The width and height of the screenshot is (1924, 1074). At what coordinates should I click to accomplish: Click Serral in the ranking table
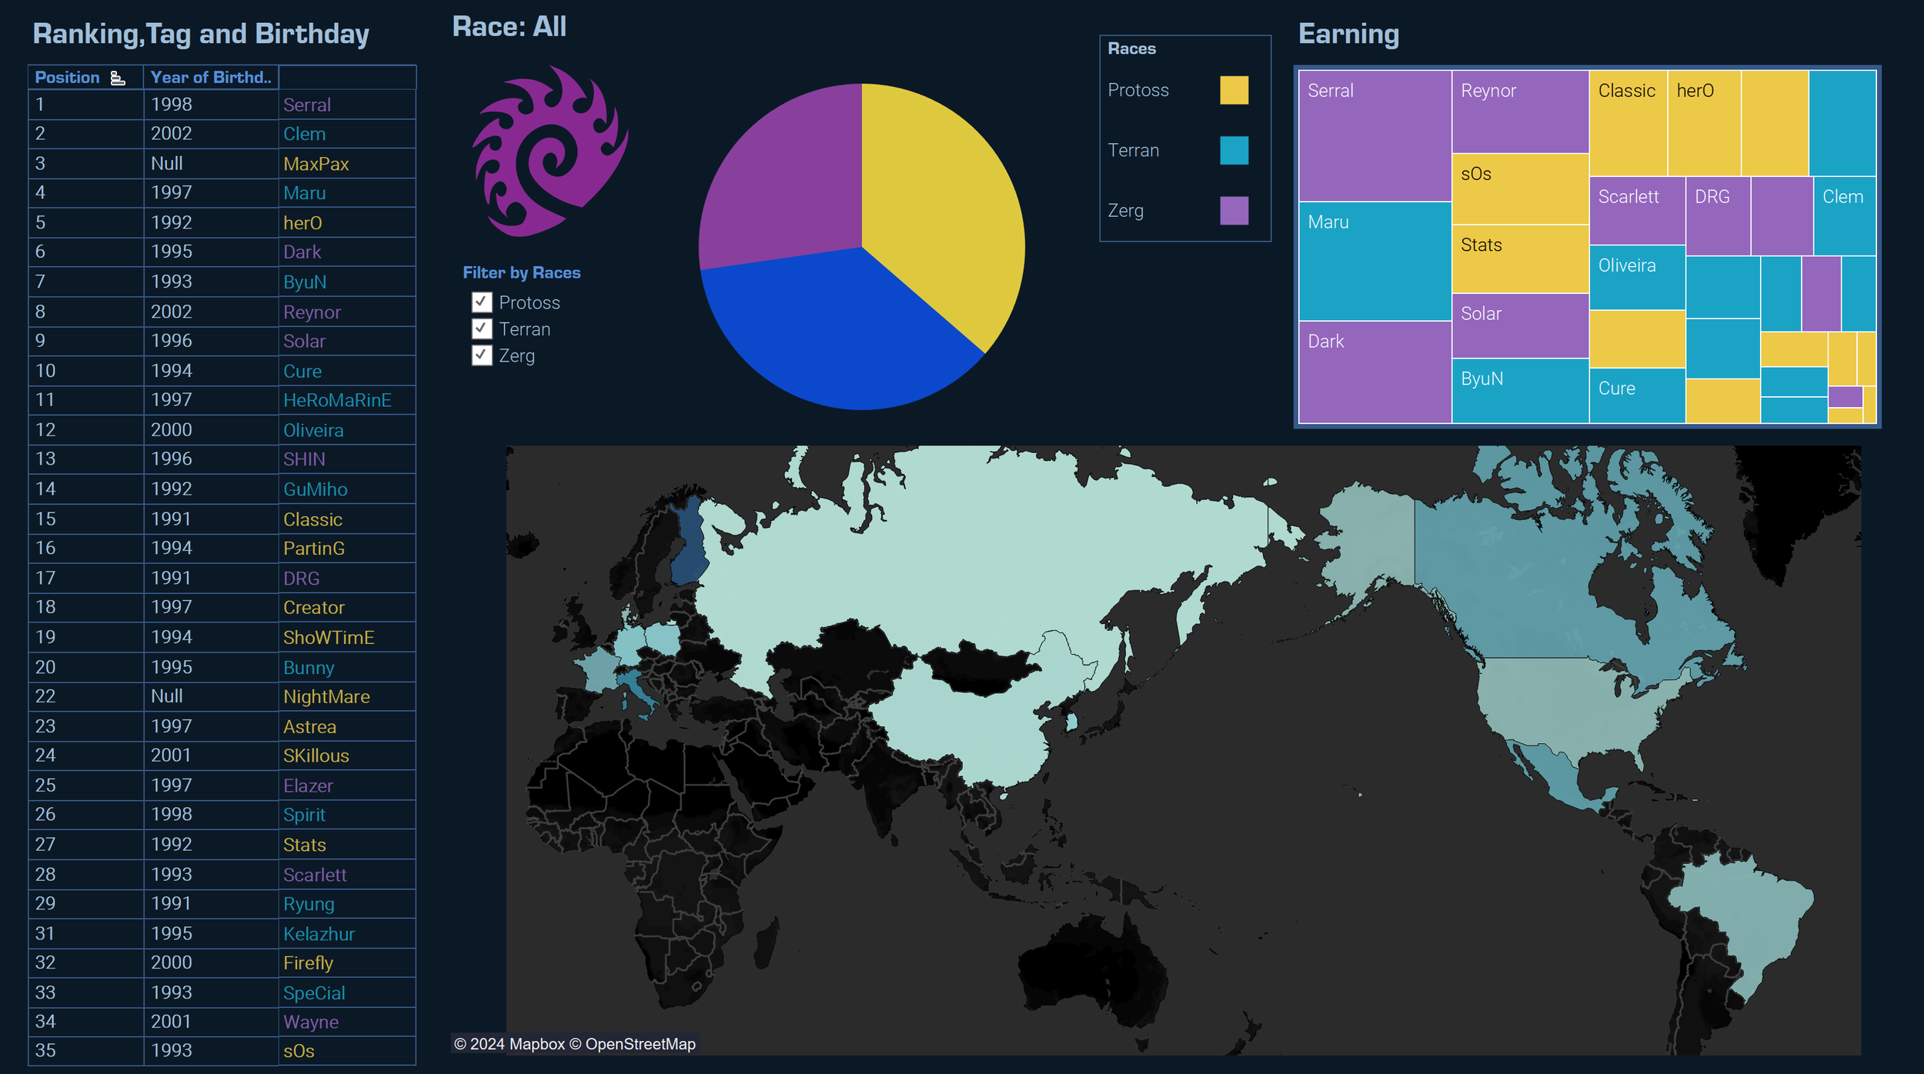[x=306, y=105]
